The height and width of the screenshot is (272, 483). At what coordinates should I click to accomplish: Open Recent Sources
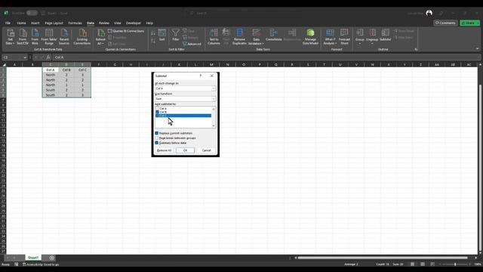(x=64, y=37)
